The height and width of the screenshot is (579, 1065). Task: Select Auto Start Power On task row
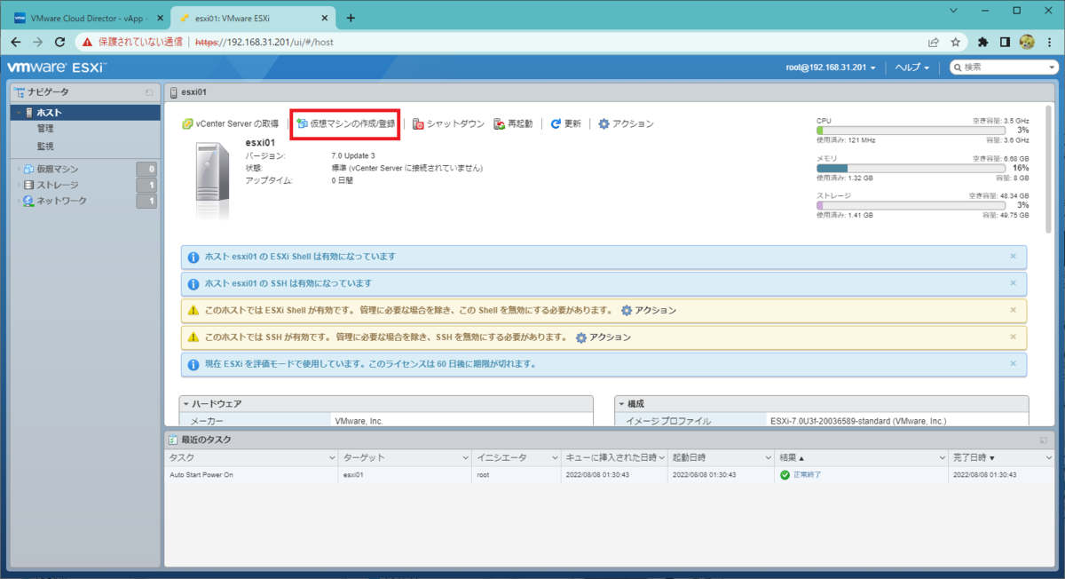coord(608,475)
